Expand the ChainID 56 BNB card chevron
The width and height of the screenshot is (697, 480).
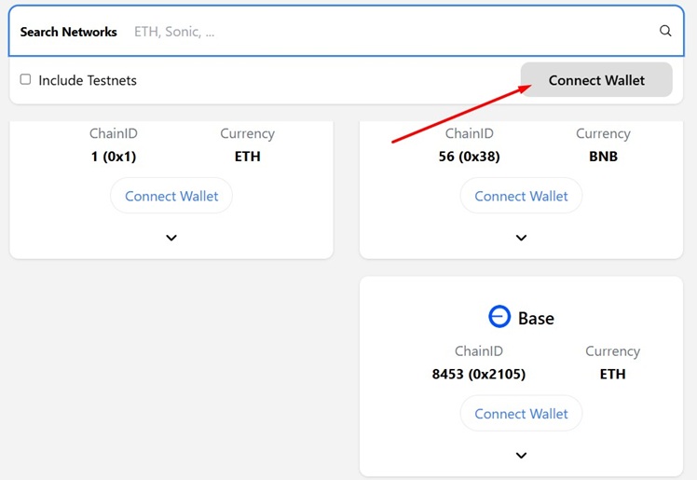[521, 238]
